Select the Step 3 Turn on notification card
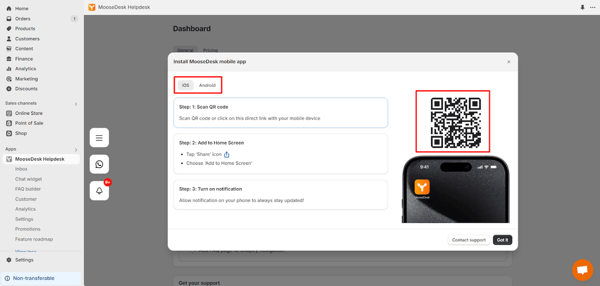This screenshot has width=600, height=286. tap(281, 195)
